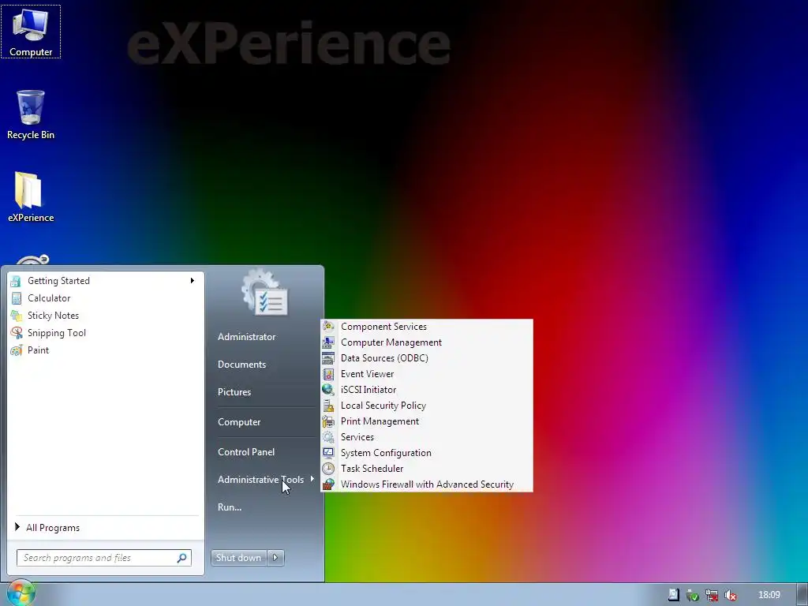Launch Component Services text entry
The width and height of the screenshot is (808, 606).
(383, 326)
